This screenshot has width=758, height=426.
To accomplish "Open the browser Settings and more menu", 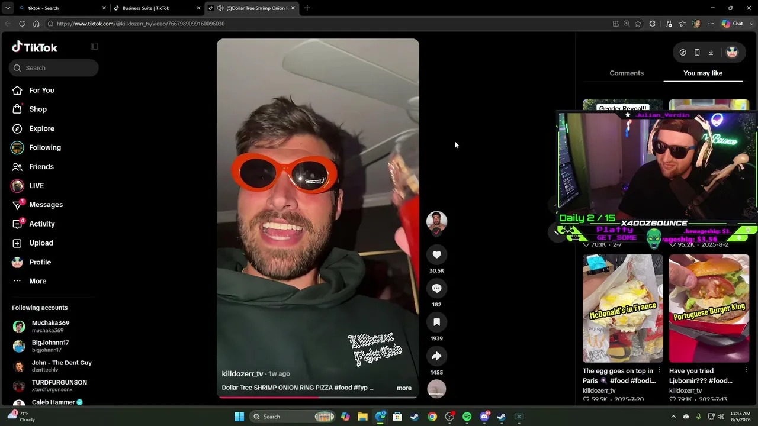I will tap(711, 24).
